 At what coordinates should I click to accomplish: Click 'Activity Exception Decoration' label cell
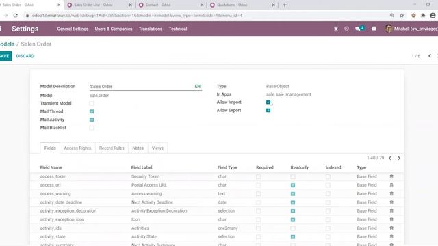tap(159, 211)
